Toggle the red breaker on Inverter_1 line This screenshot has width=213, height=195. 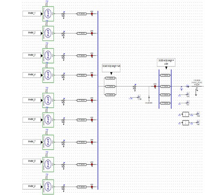92,14
